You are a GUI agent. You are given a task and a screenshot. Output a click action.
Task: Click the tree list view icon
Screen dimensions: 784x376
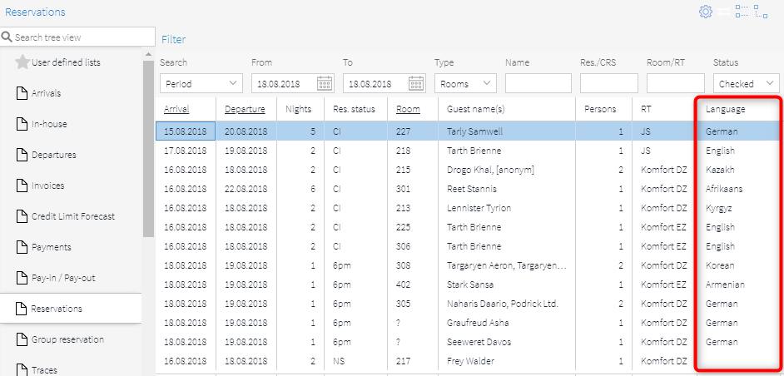click(x=743, y=12)
